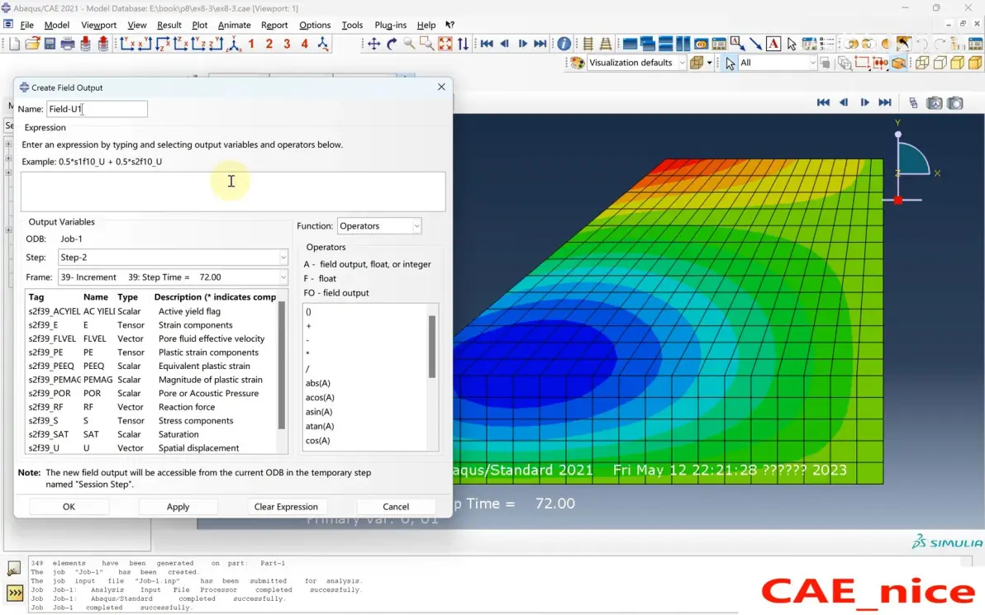Select the Rotate View tool
The width and height of the screenshot is (985, 615).
point(392,44)
